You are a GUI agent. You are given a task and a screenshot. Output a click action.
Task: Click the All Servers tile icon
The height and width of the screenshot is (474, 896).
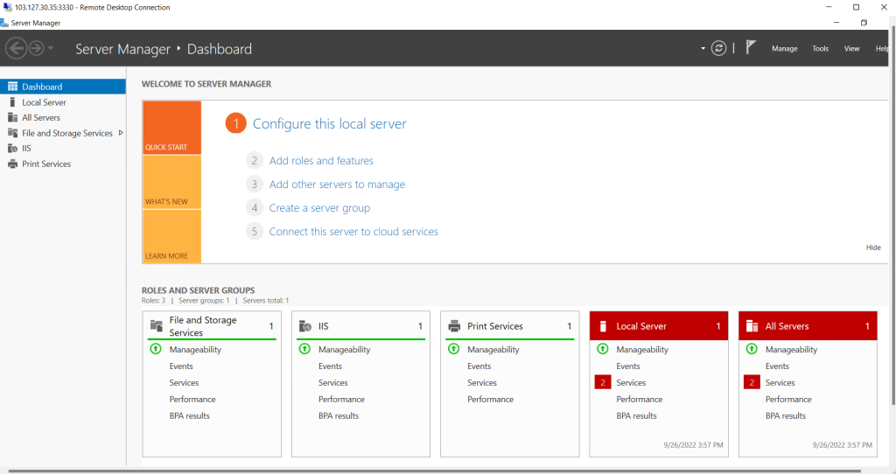click(x=752, y=326)
